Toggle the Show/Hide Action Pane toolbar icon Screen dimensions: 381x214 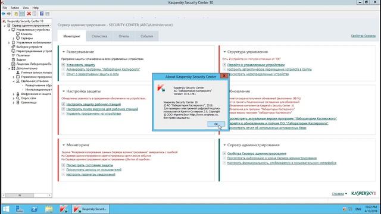48,14
